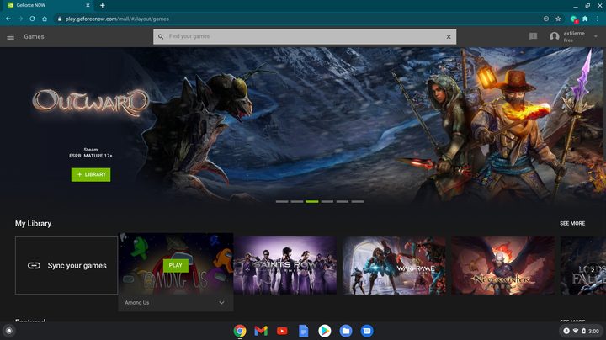Image resolution: width=606 pixels, height=340 pixels.
Task: Click the user avatar icon
Action: coord(554,36)
